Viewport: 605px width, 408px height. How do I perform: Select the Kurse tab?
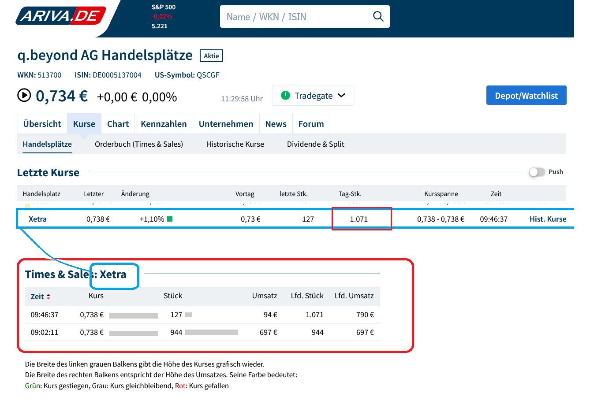[84, 124]
